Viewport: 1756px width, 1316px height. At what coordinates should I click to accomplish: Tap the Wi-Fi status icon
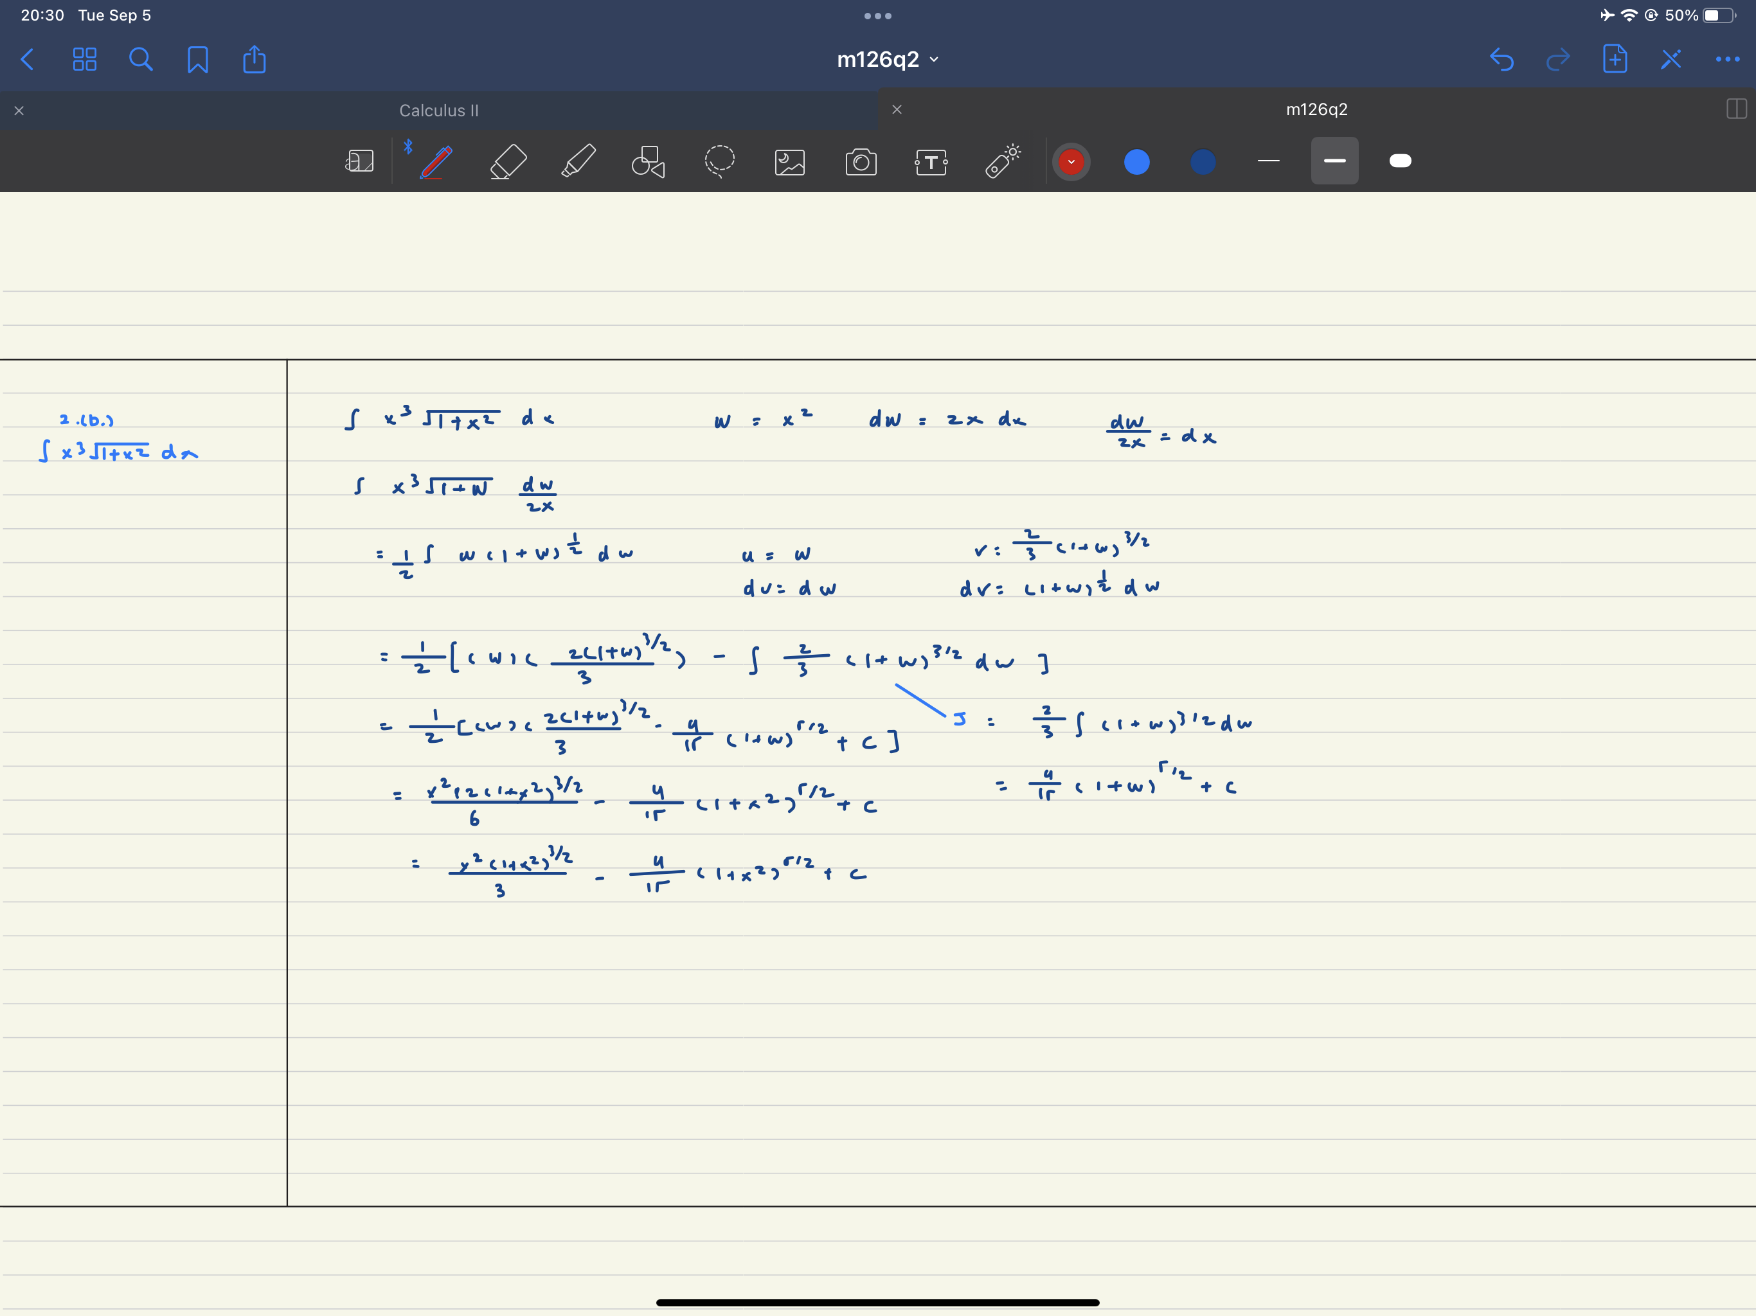(x=1628, y=15)
